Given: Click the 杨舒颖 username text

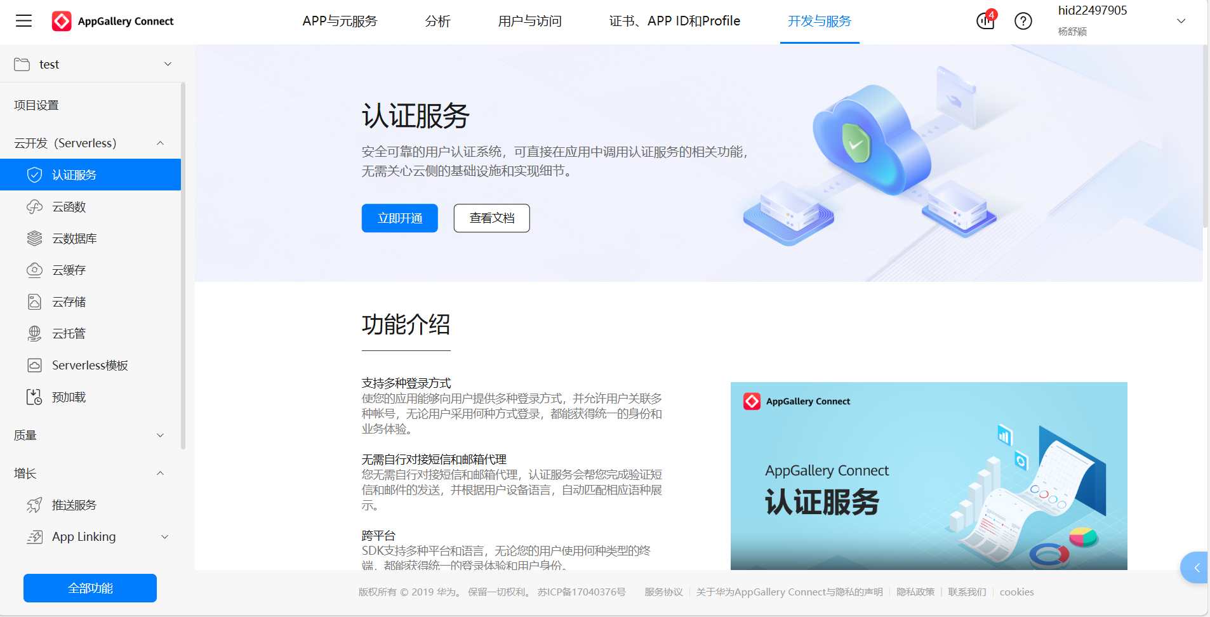Looking at the screenshot, I should pos(1072,31).
